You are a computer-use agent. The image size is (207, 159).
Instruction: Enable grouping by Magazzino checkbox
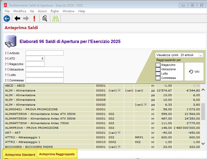click(x=158, y=65)
